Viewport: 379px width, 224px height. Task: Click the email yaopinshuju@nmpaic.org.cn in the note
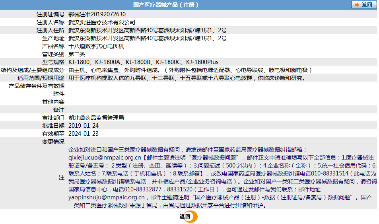point(106,197)
